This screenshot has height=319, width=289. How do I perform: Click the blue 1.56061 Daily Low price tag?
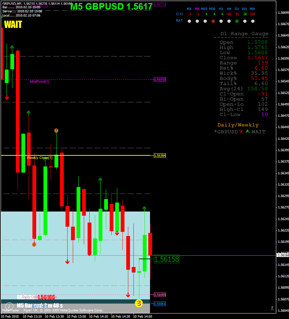point(160,304)
